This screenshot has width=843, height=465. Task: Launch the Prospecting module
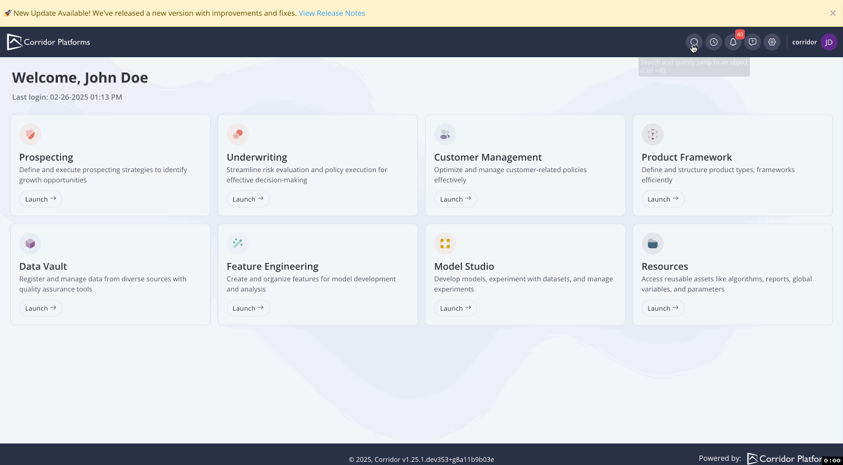(x=40, y=199)
